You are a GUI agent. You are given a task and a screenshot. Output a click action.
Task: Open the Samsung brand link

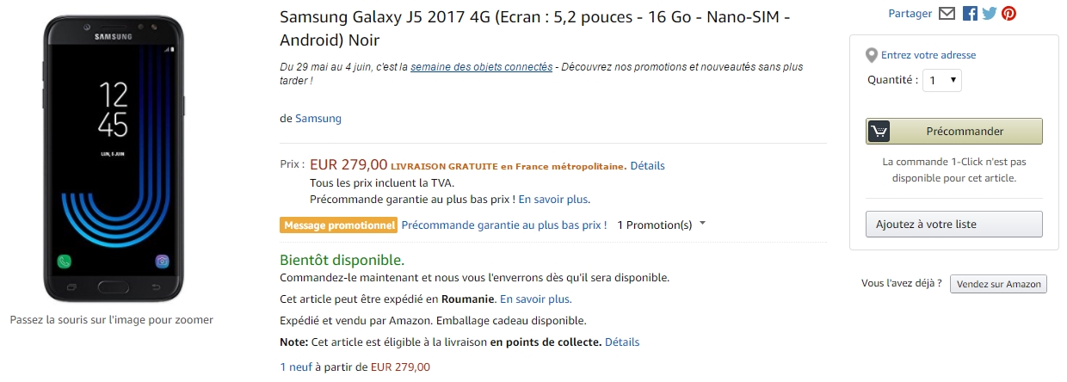point(318,119)
